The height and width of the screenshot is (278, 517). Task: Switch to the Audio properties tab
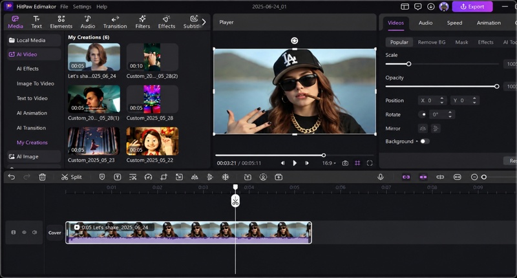pyautogui.click(x=425, y=23)
